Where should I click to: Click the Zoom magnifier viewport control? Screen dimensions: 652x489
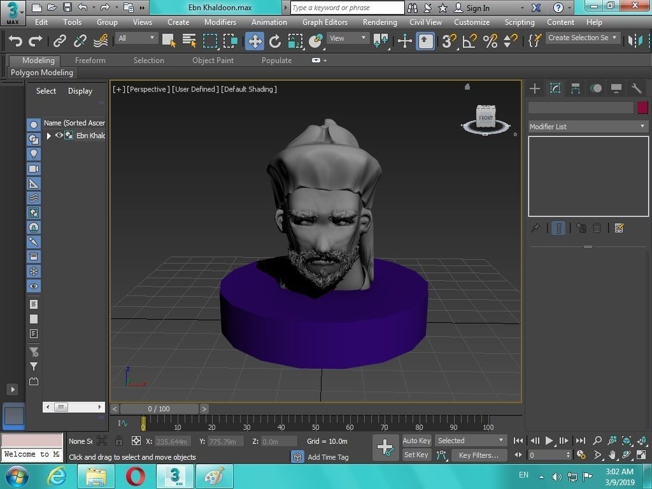(597, 441)
